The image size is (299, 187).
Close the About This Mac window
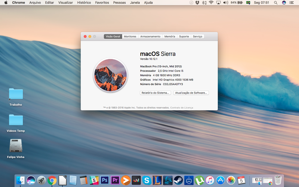point(85,37)
